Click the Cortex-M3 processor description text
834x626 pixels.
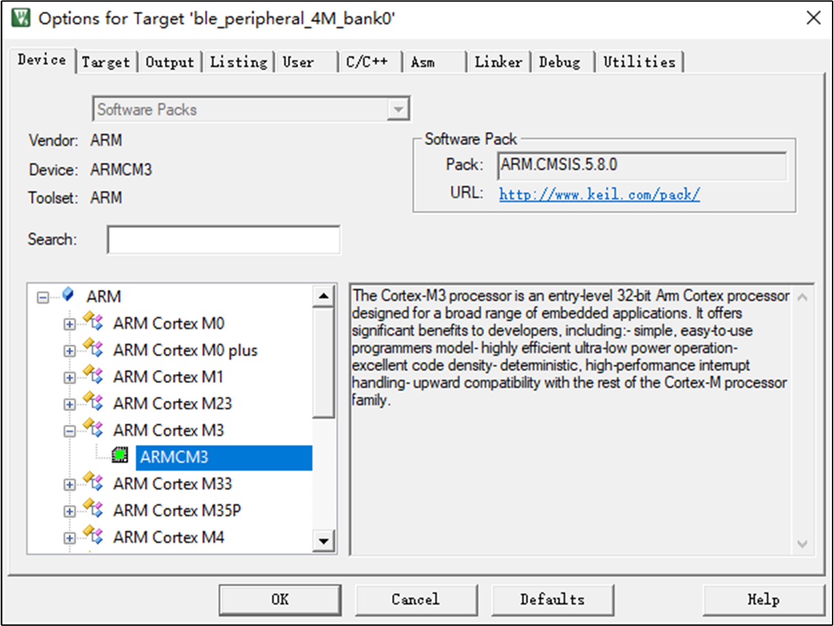571,348
